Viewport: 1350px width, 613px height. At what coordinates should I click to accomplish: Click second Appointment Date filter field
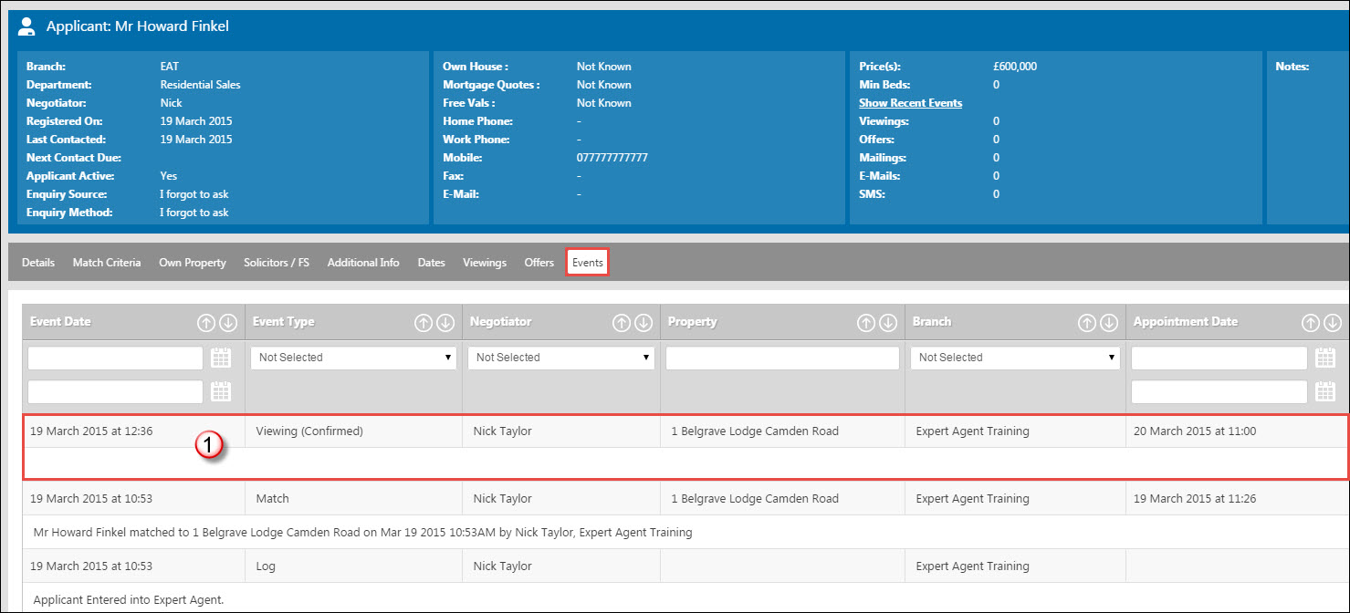click(x=1219, y=391)
